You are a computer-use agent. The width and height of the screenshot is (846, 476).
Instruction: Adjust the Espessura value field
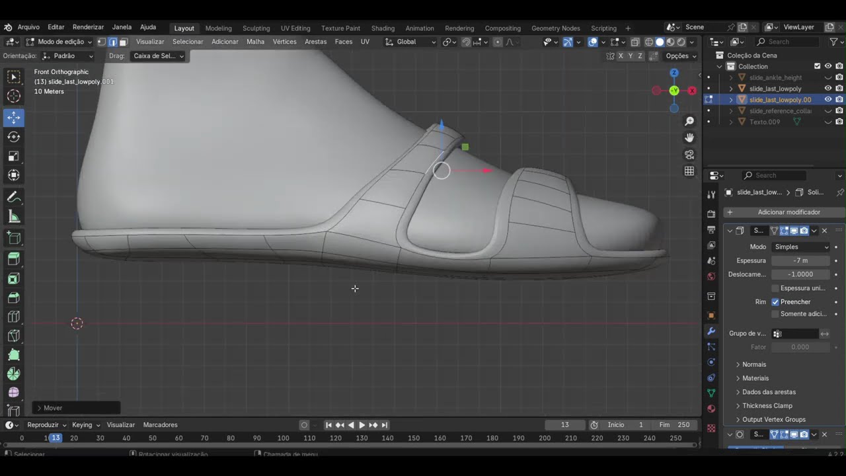tap(800, 260)
